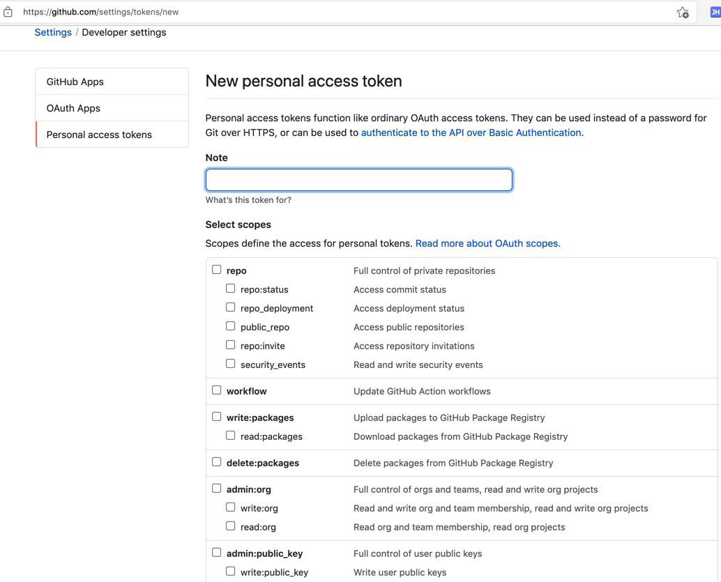Follow the authenticate to the API link
Image resolution: width=721 pixels, height=582 pixels.
point(472,132)
